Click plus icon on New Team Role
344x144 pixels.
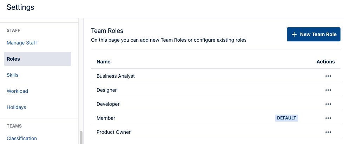pos(295,34)
